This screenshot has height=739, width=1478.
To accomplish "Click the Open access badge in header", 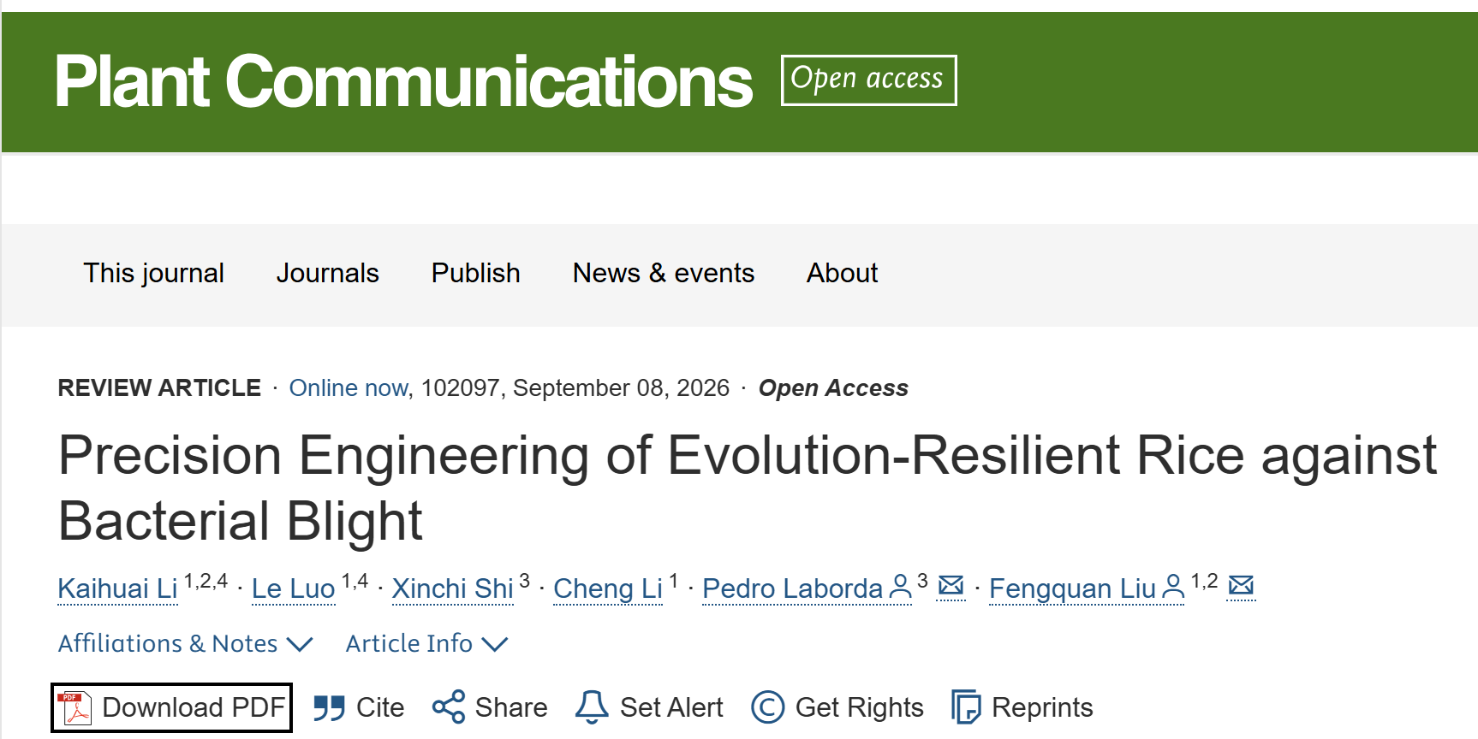I will 869,80.
